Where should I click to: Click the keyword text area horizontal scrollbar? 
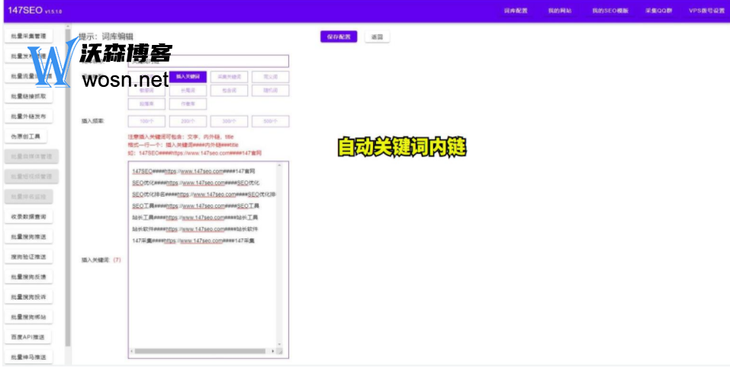(204, 351)
